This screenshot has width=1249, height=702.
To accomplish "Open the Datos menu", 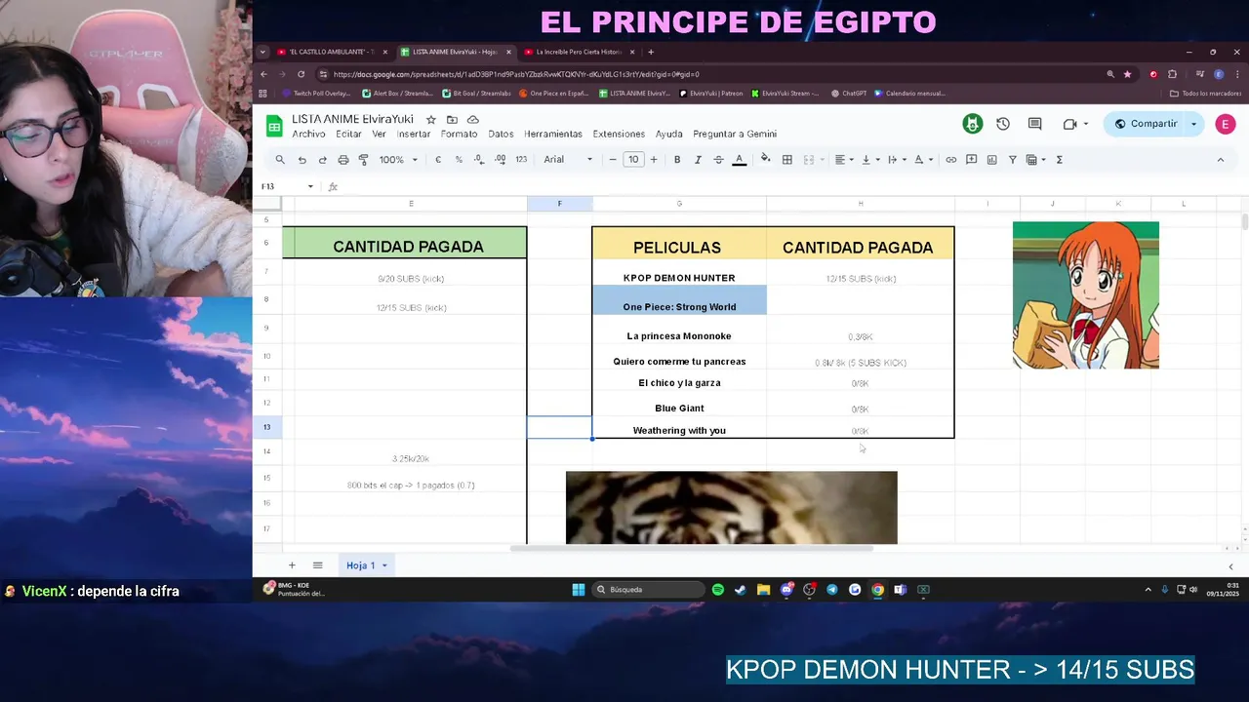I will coord(501,134).
